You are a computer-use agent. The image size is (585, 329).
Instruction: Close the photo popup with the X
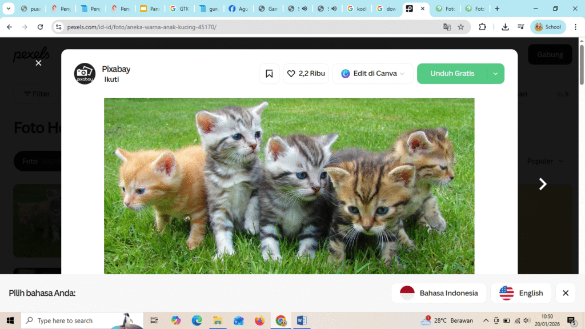[38, 63]
